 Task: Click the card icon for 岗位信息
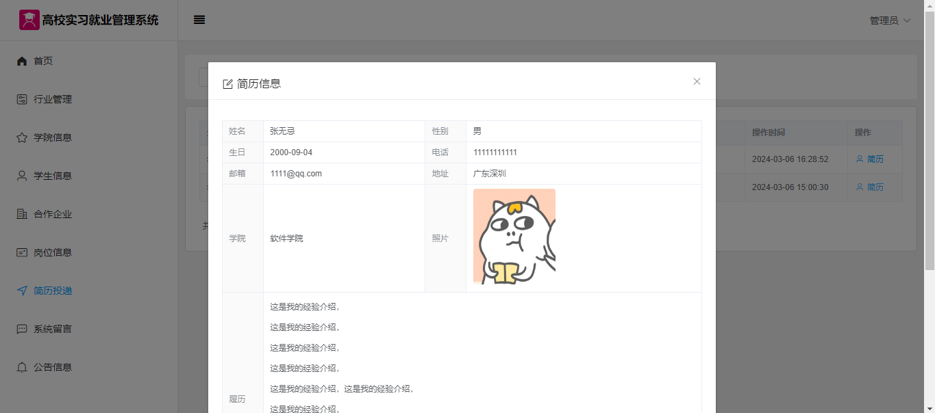(22, 252)
